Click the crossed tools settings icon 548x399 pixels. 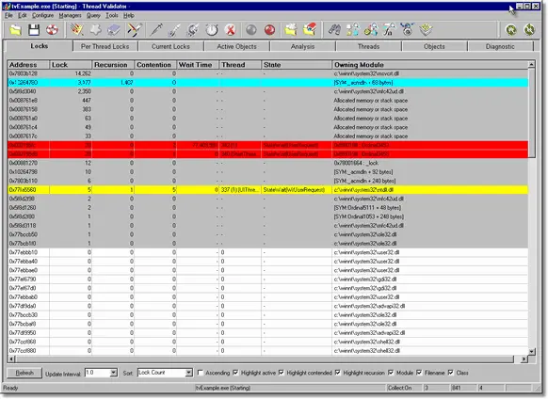tap(134, 30)
